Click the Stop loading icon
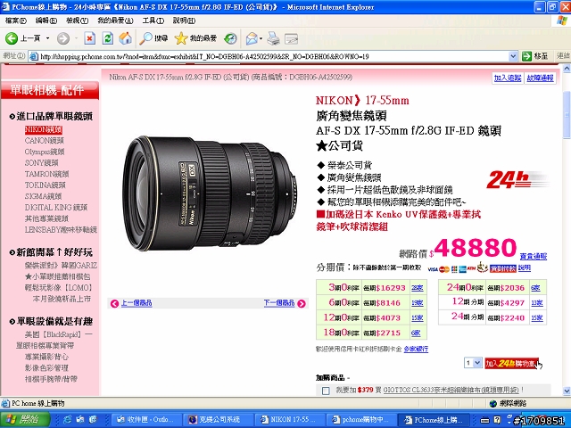 click(89, 37)
